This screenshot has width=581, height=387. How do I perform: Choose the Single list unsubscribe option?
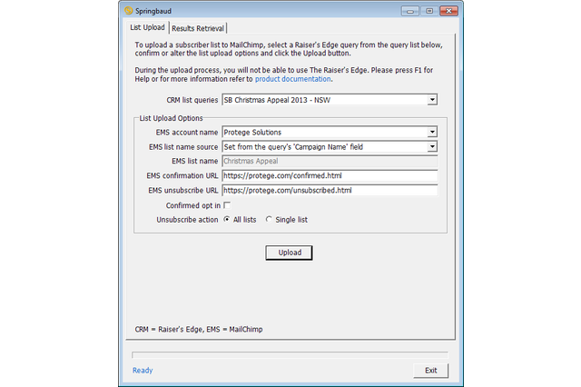point(269,220)
